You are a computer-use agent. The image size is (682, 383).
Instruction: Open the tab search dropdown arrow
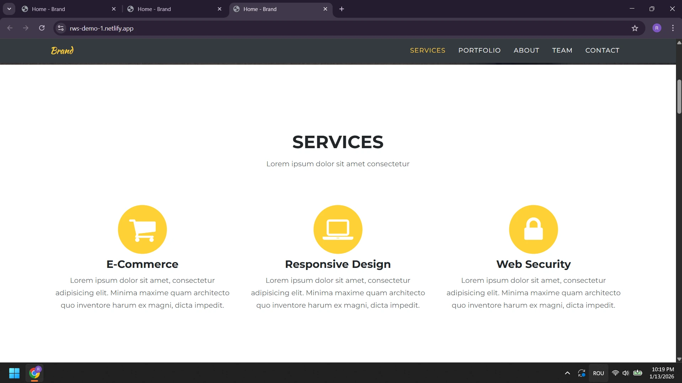point(9,9)
